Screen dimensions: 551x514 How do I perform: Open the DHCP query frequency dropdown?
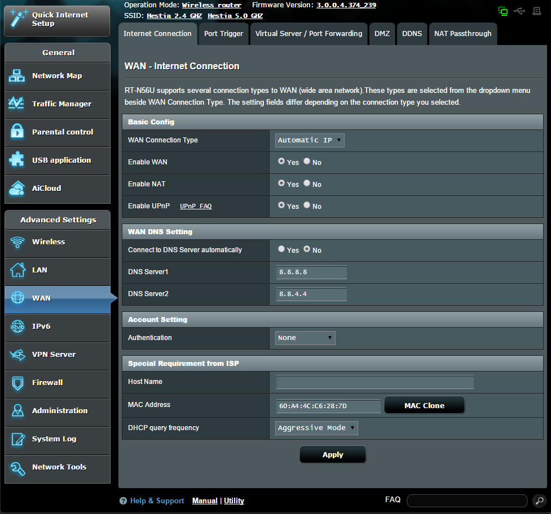click(316, 428)
